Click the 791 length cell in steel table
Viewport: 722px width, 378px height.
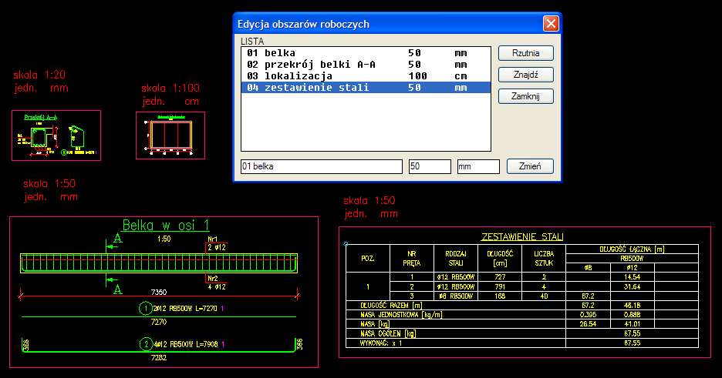click(500, 286)
